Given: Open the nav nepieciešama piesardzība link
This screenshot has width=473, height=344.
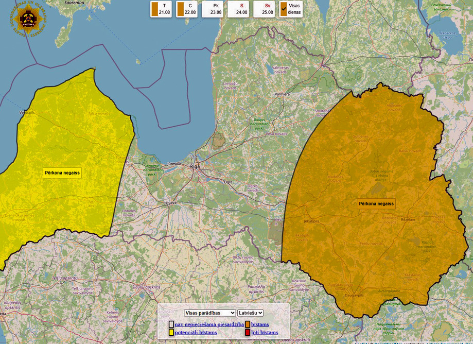Looking at the screenshot, I should pos(209,324).
